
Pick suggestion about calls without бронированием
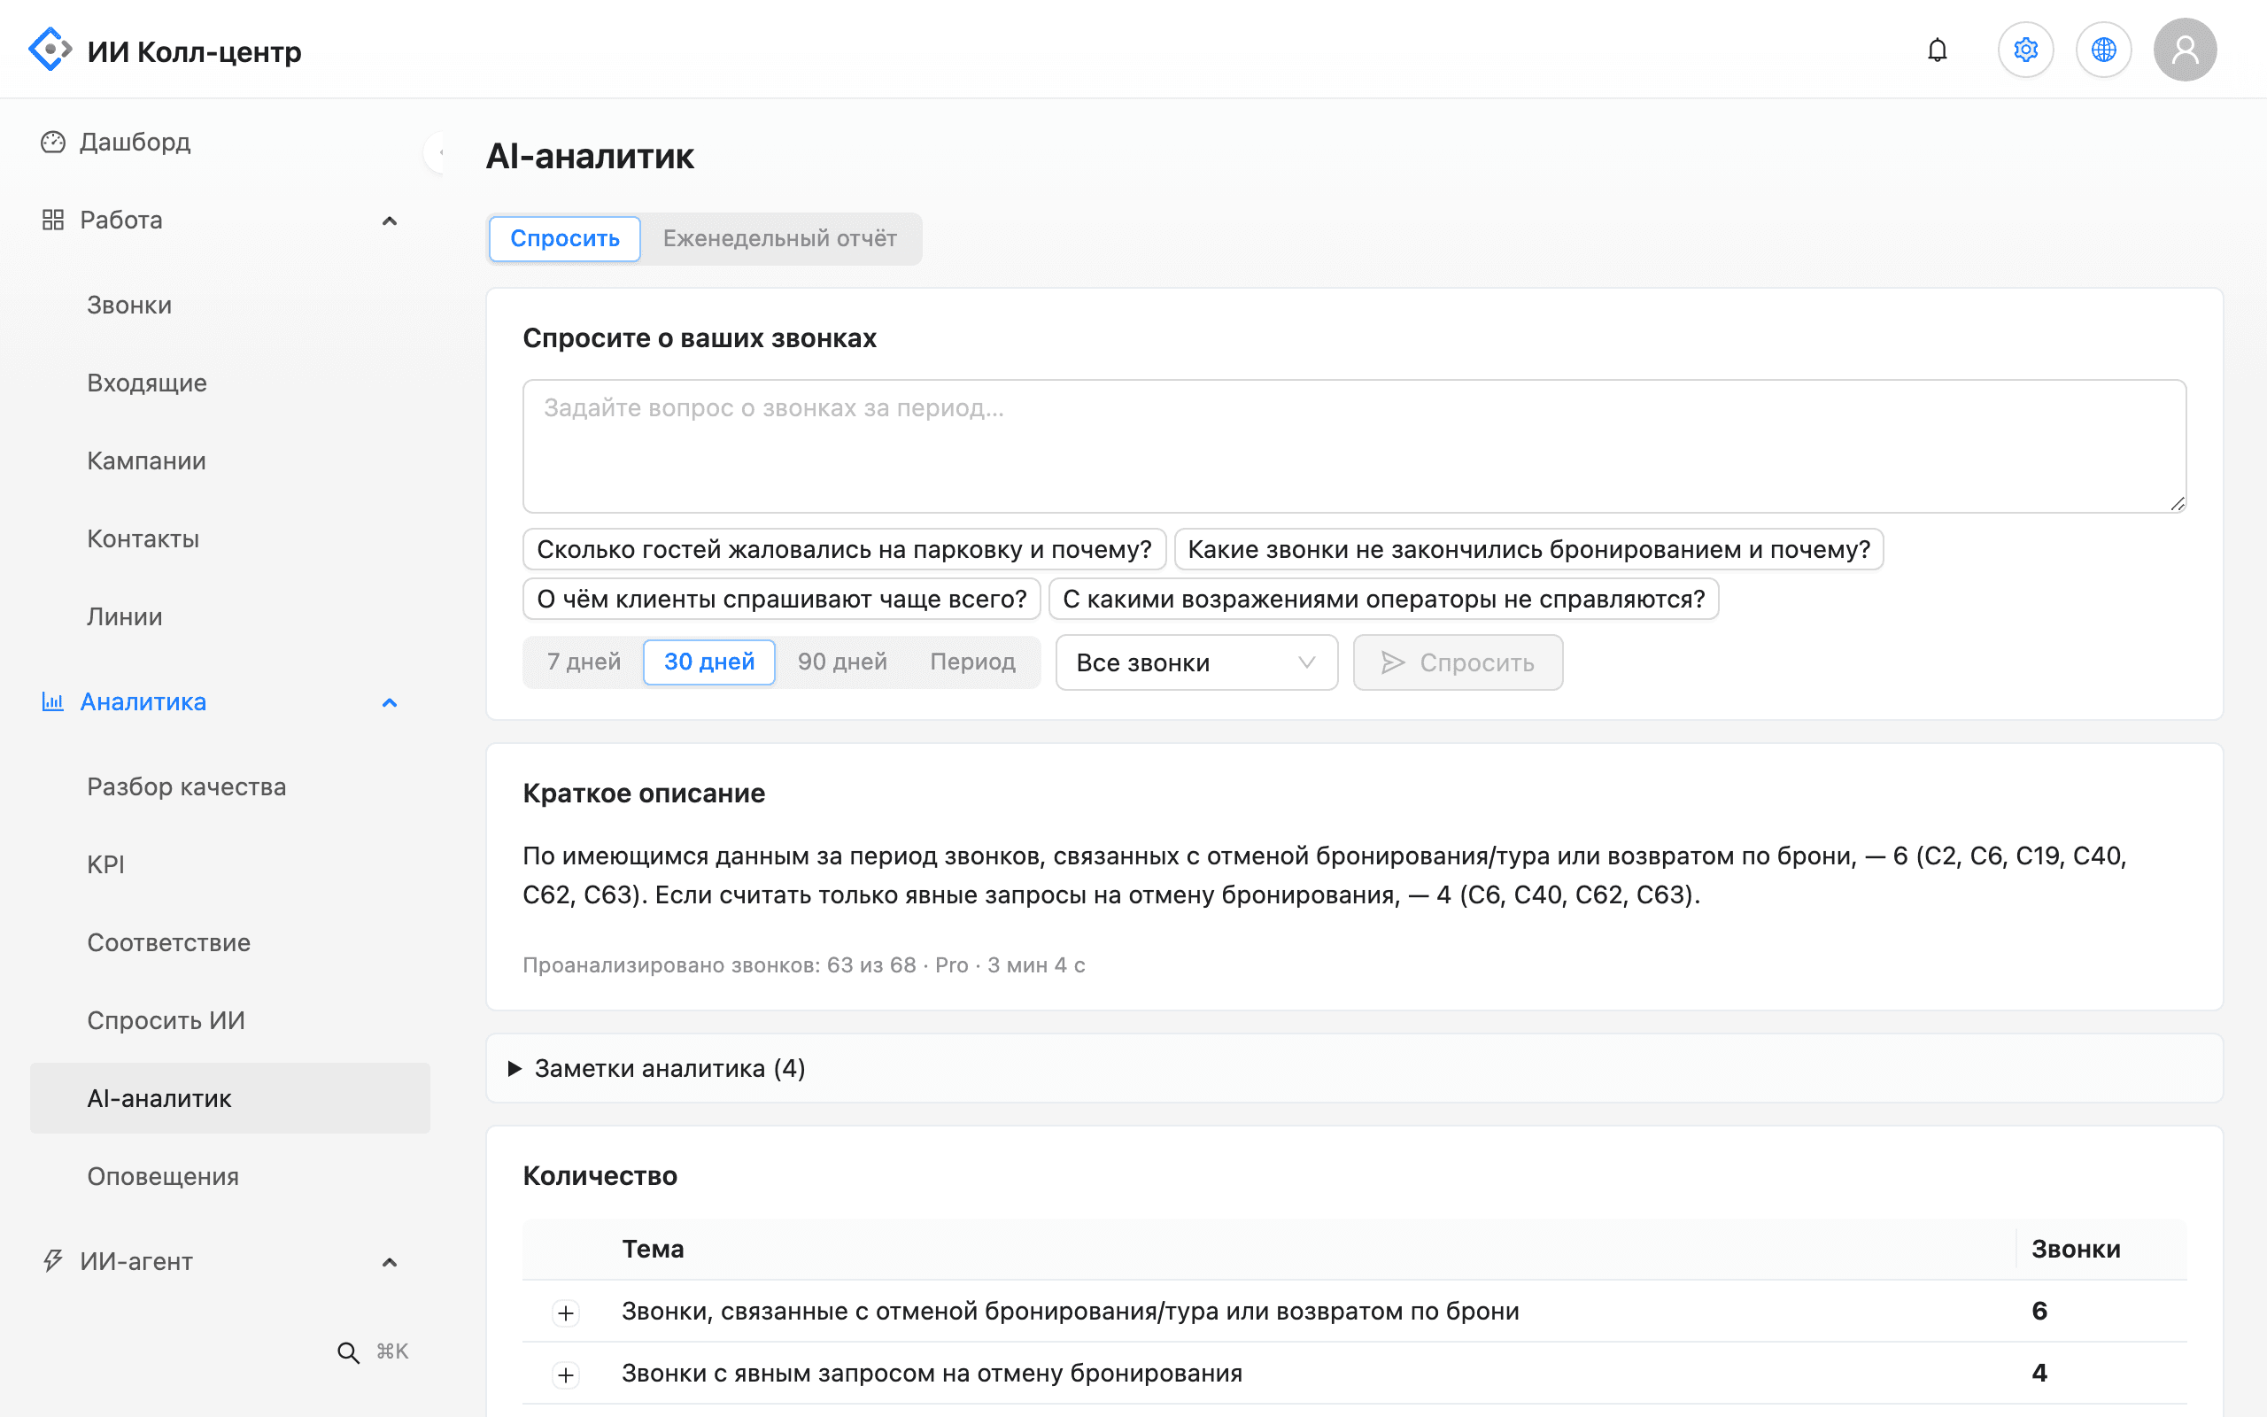1528,549
